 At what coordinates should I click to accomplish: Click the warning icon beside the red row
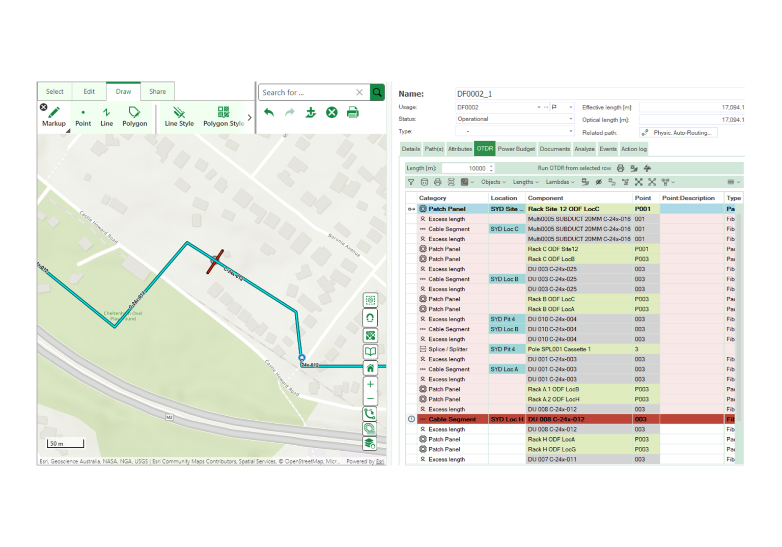coord(411,419)
